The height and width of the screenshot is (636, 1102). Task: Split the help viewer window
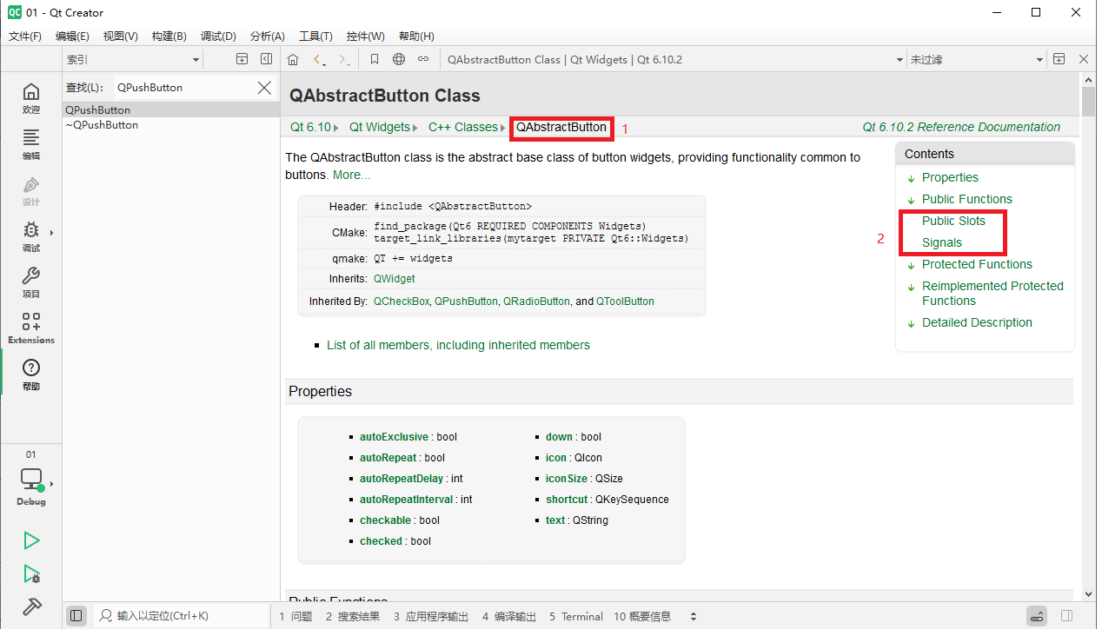click(1059, 59)
